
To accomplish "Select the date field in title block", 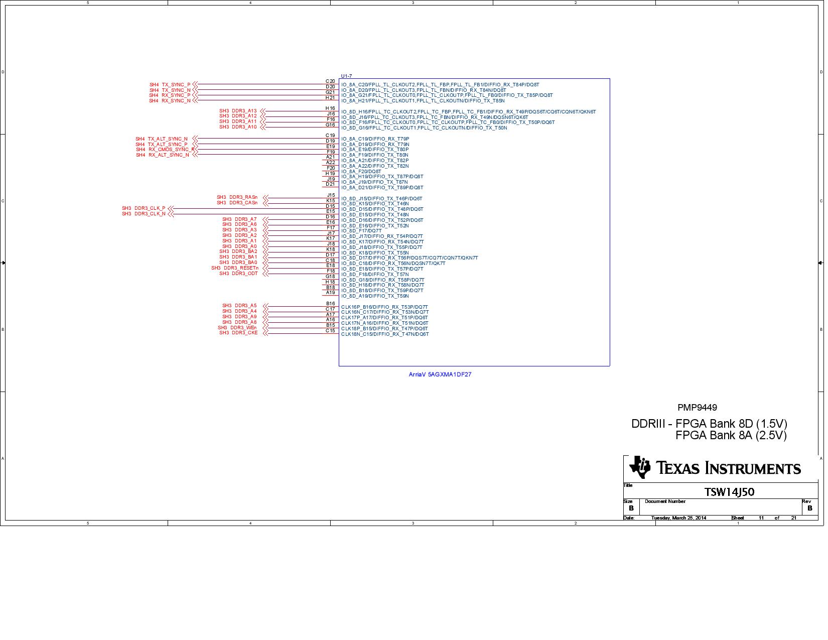I will [x=678, y=518].
